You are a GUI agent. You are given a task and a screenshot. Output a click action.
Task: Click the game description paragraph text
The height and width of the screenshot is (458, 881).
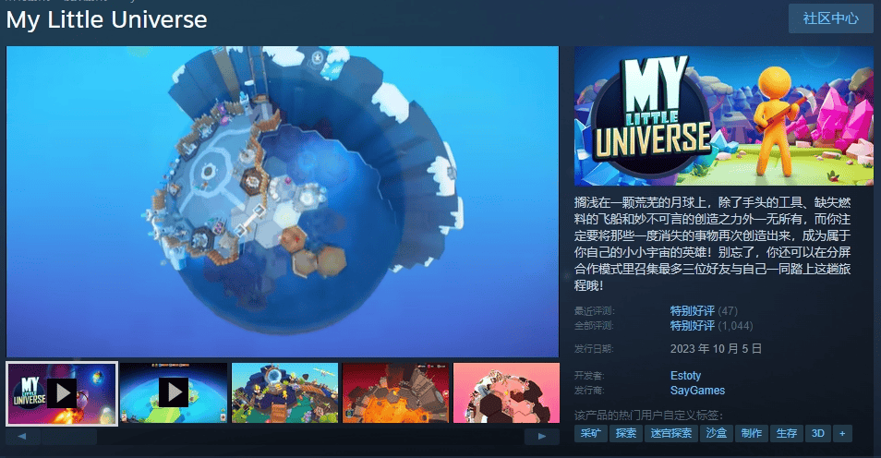pos(712,244)
